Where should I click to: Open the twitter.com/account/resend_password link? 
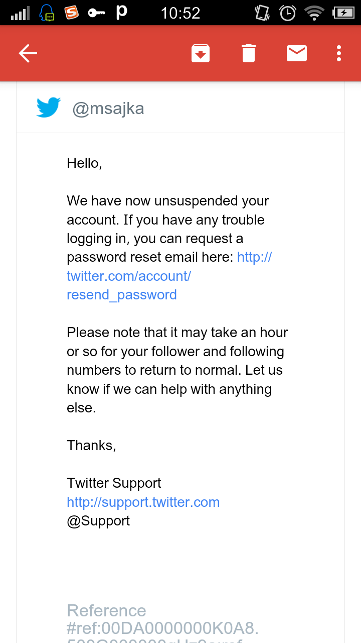[129, 276]
